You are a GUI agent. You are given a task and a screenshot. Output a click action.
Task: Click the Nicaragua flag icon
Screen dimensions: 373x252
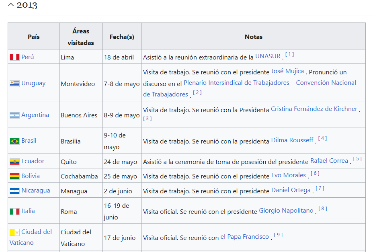coord(14,191)
